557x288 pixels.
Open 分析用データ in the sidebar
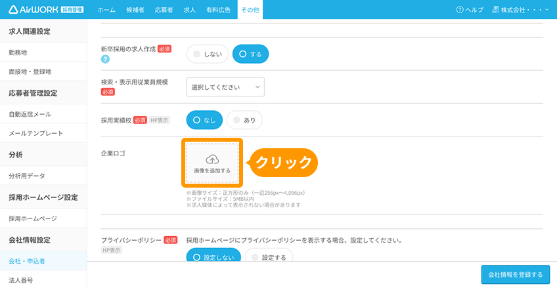[43, 176]
